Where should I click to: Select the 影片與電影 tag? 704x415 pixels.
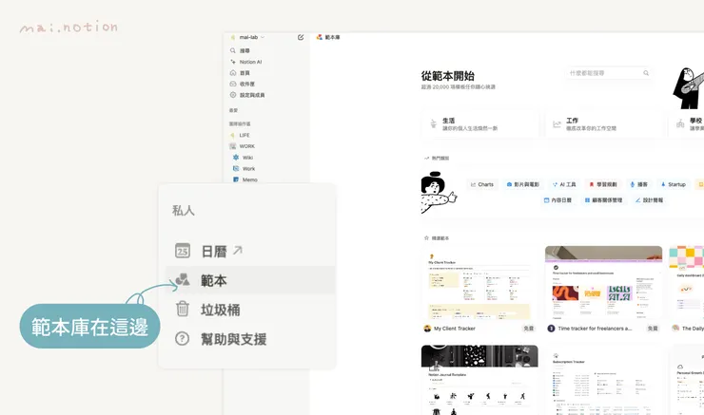coord(522,184)
